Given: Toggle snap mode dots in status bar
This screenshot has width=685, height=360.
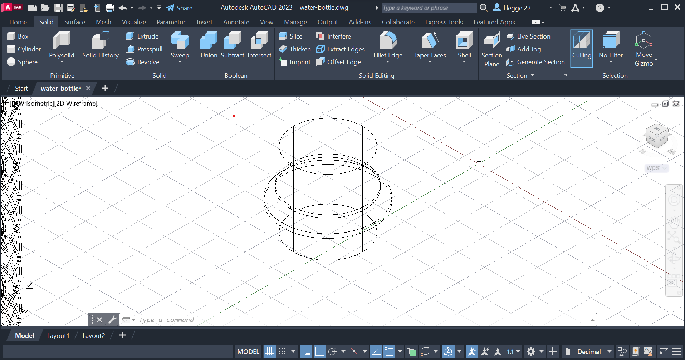Looking at the screenshot, I should click(283, 351).
